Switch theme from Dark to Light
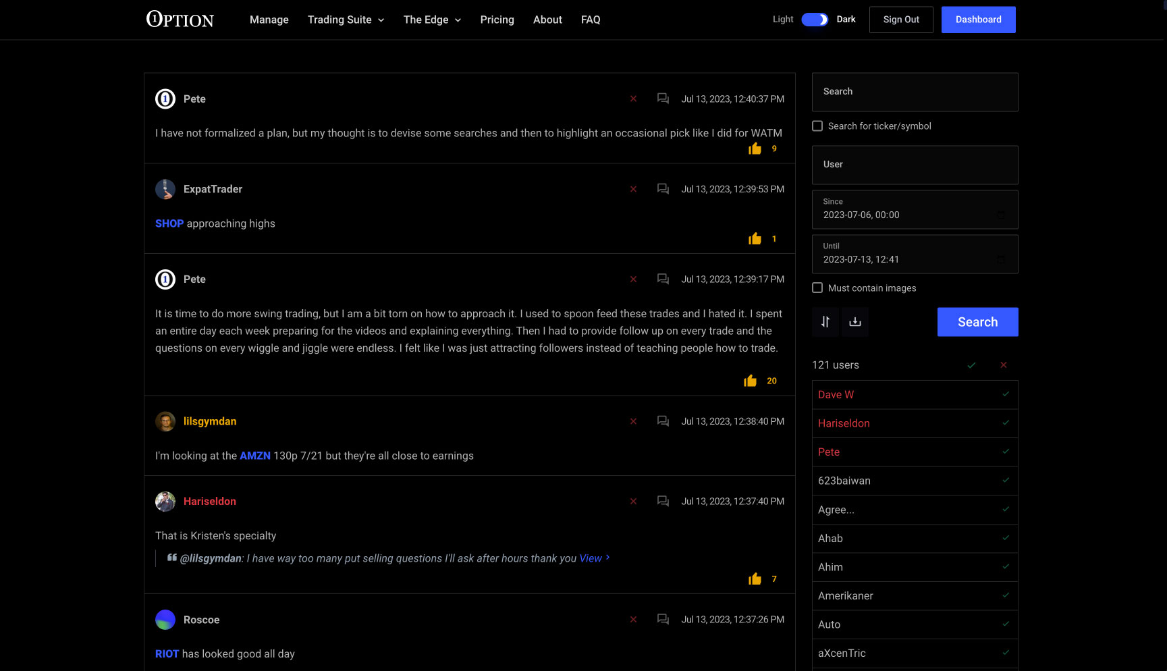The image size is (1167, 671). [815, 20]
